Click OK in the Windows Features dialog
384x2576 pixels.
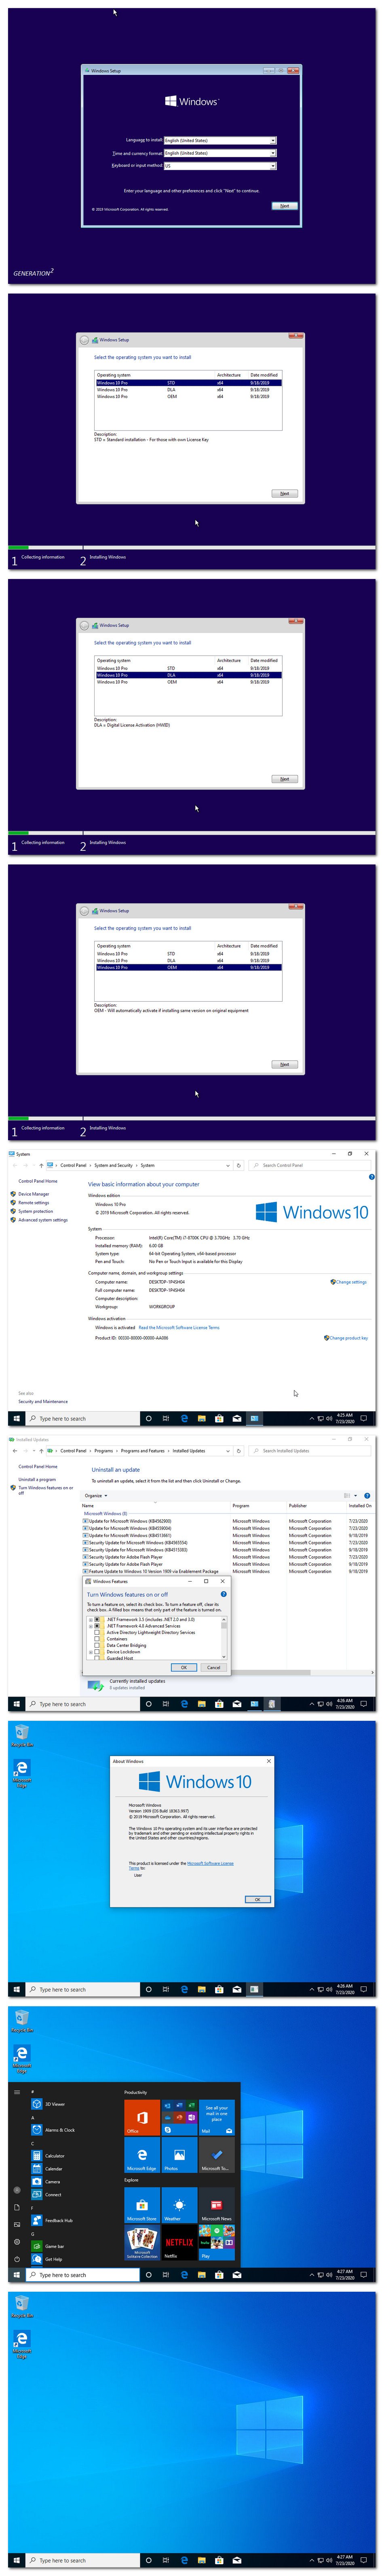tap(184, 1667)
